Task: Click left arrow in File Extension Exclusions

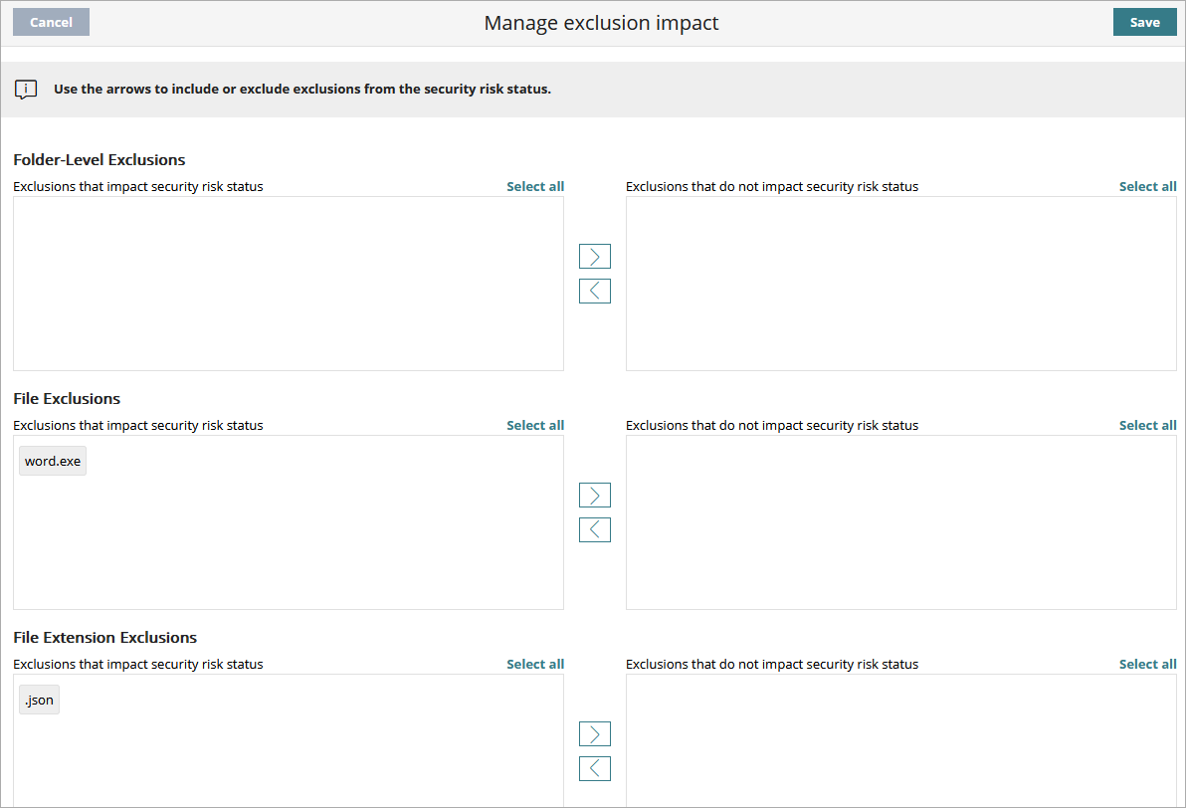Action: [594, 769]
